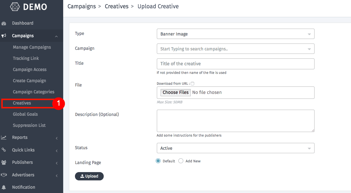Click the Advertisers handshake icon
The height and width of the screenshot is (193, 351).
coord(4,175)
